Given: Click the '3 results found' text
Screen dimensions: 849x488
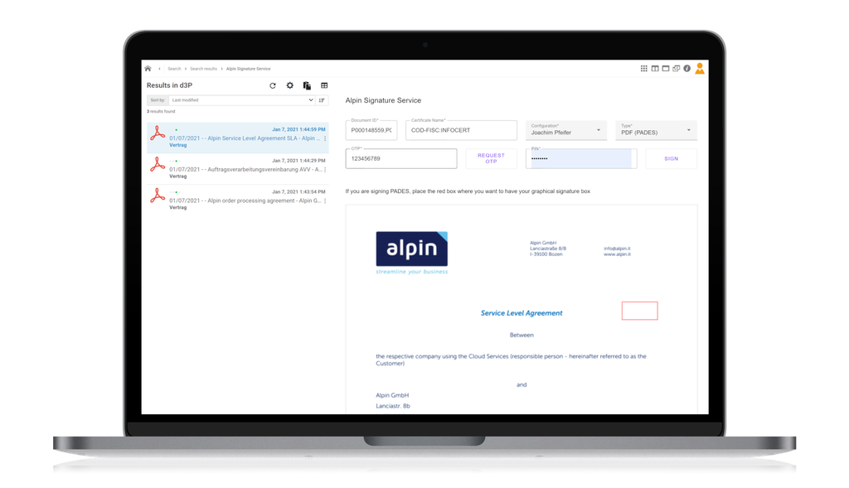Looking at the screenshot, I should coord(161,112).
